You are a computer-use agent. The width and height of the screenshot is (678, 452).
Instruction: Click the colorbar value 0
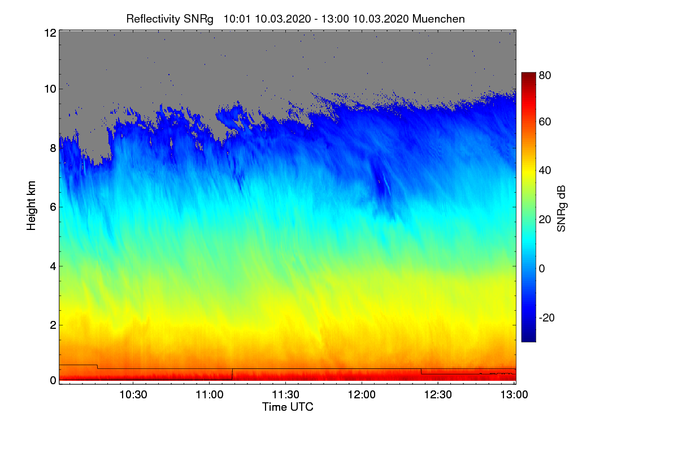coord(542,269)
